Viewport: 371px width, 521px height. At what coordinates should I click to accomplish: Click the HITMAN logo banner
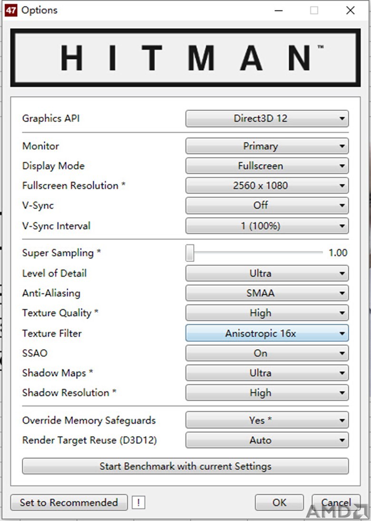185,58
